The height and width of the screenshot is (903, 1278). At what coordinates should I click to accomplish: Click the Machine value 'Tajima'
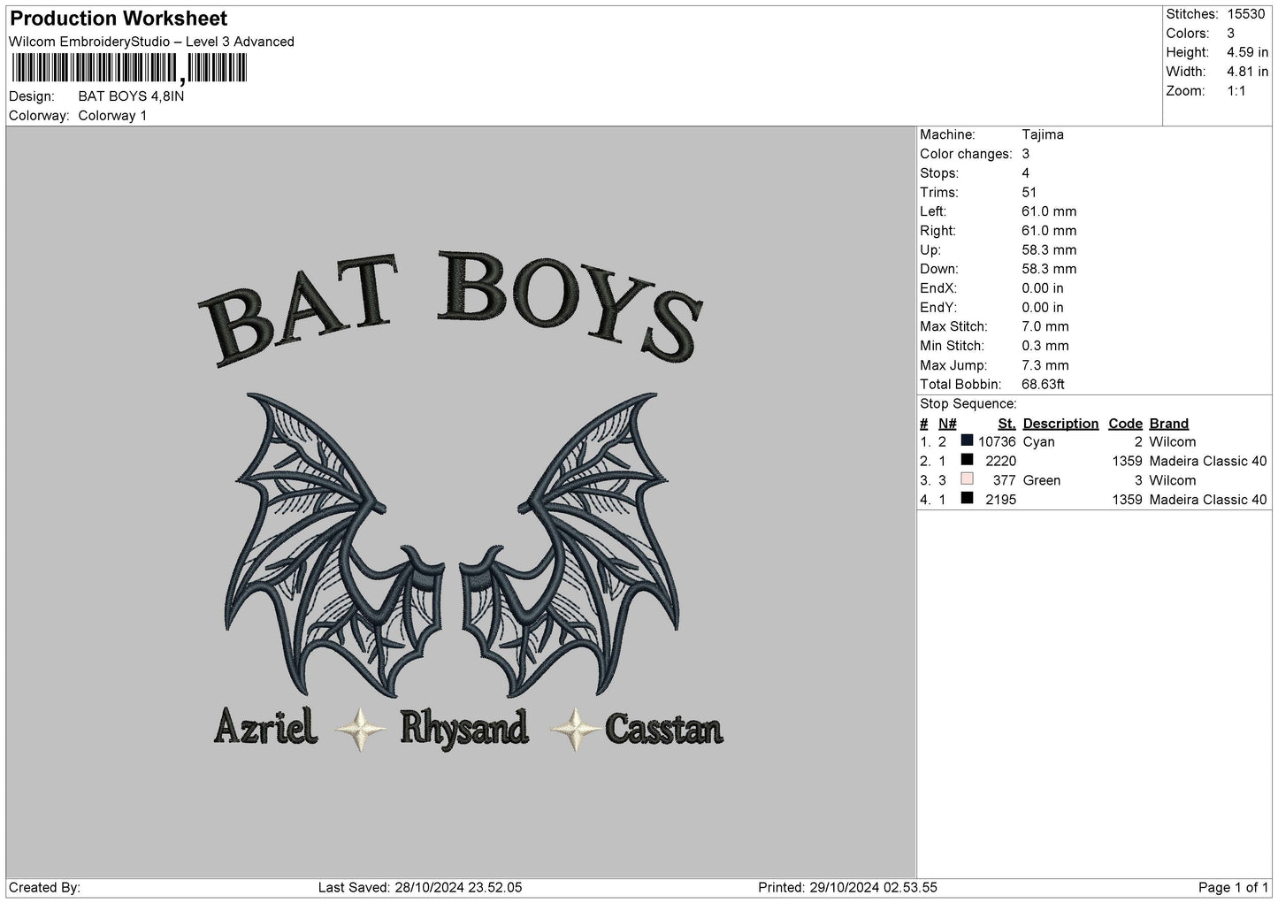point(1043,134)
